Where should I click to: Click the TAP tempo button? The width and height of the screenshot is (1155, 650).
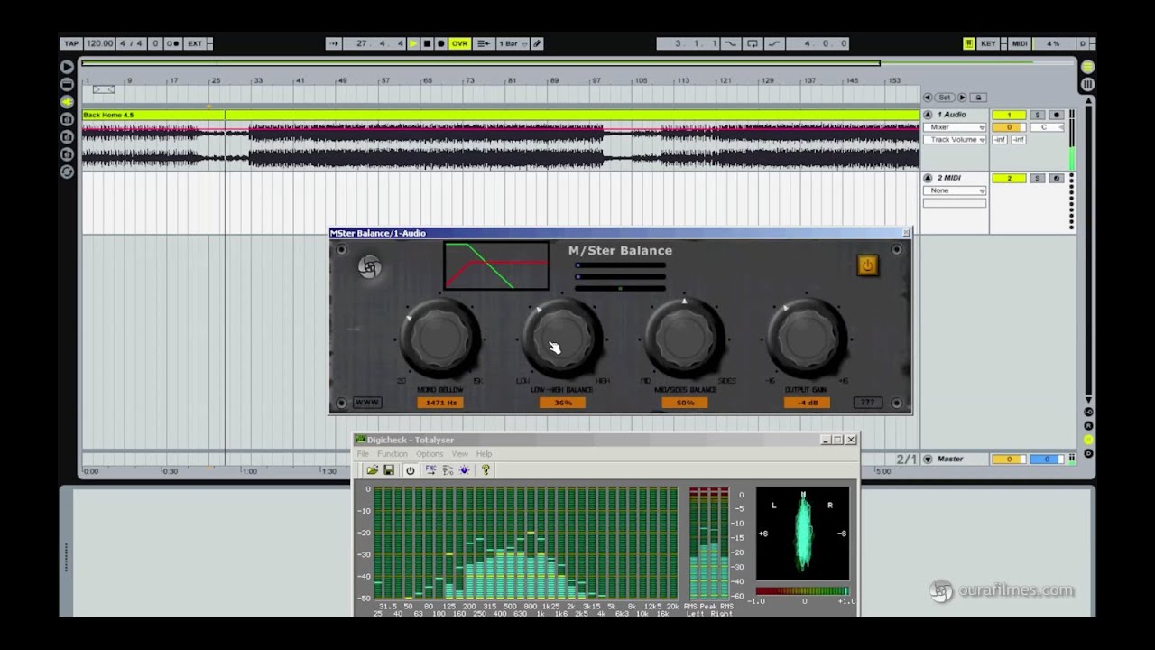pyautogui.click(x=71, y=43)
